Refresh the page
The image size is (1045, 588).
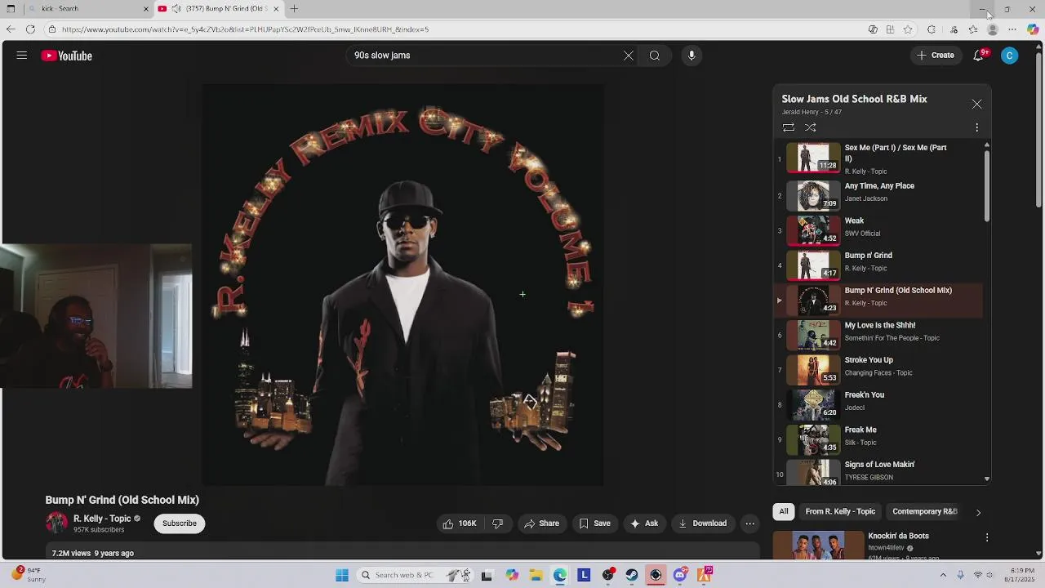30,29
